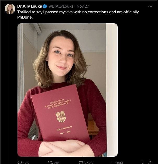Click the Dr Ally Louks display name
The image size is (158, 164).
[30, 6]
